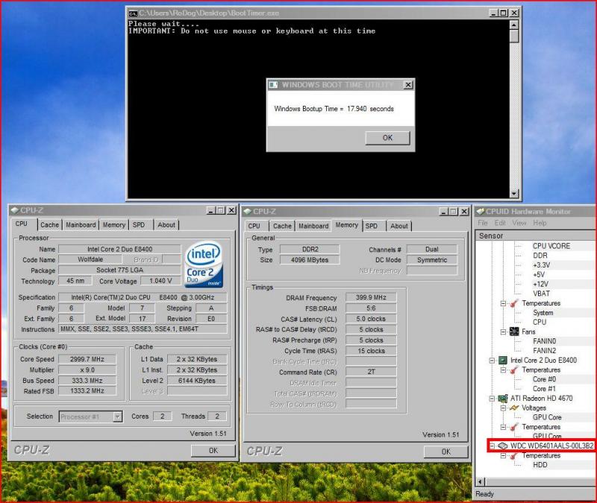This screenshot has height=503, width=597.
Task: Open Cache tab in right CPU-Z window
Action: [282, 226]
